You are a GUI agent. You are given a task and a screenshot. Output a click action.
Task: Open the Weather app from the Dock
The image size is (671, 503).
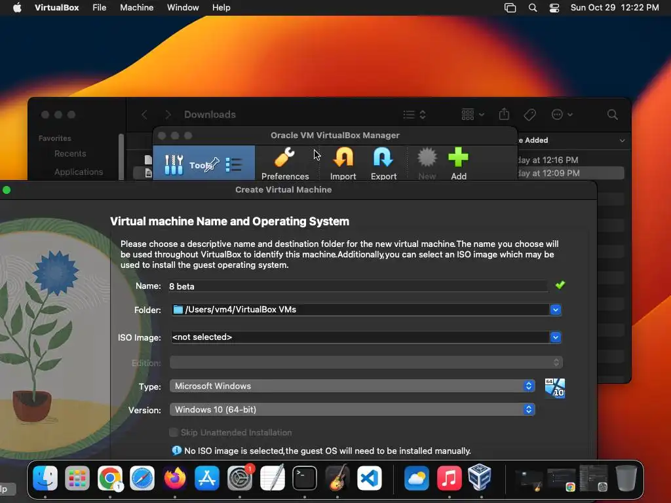(x=416, y=477)
